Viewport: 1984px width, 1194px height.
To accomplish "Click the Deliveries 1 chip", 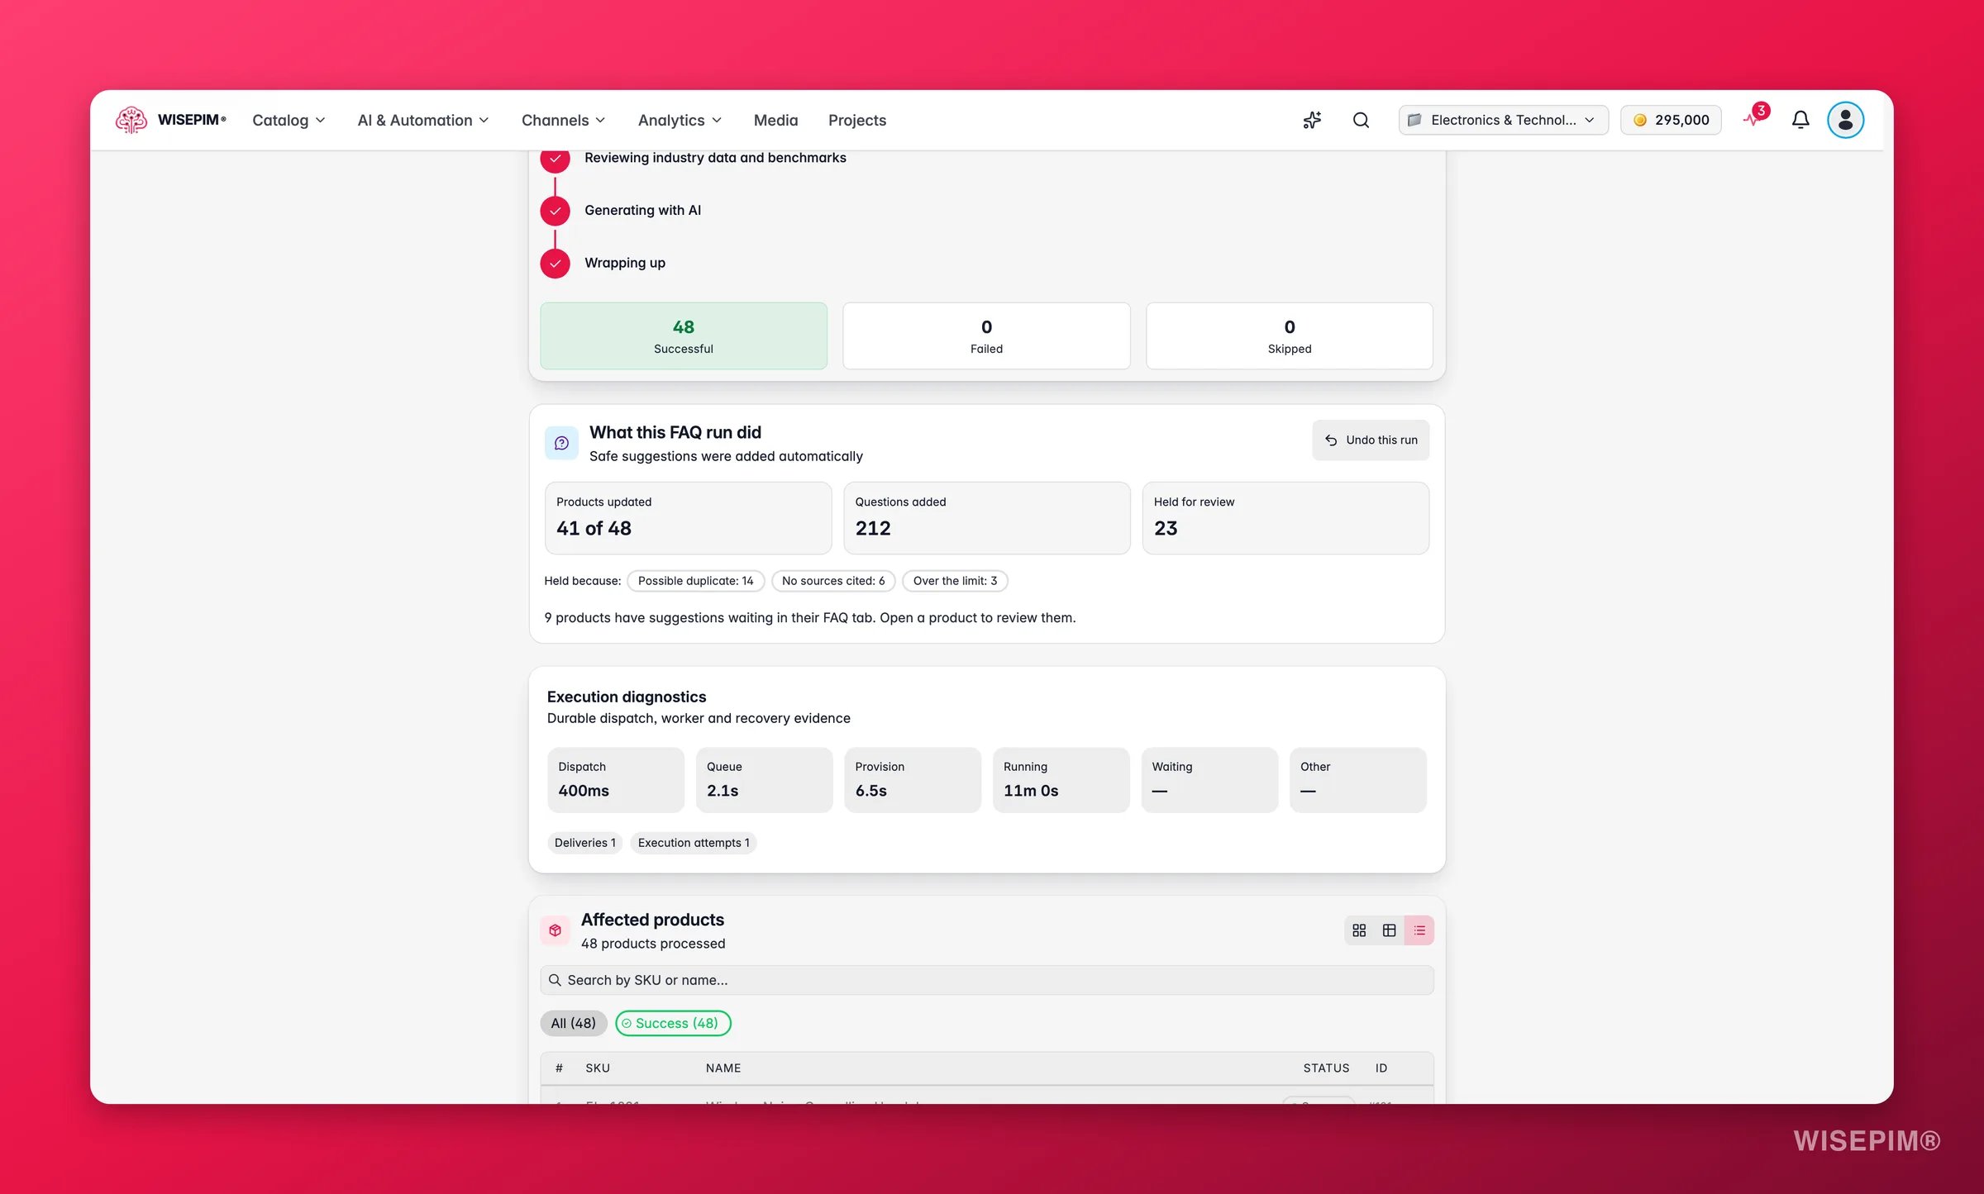I will point(584,843).
